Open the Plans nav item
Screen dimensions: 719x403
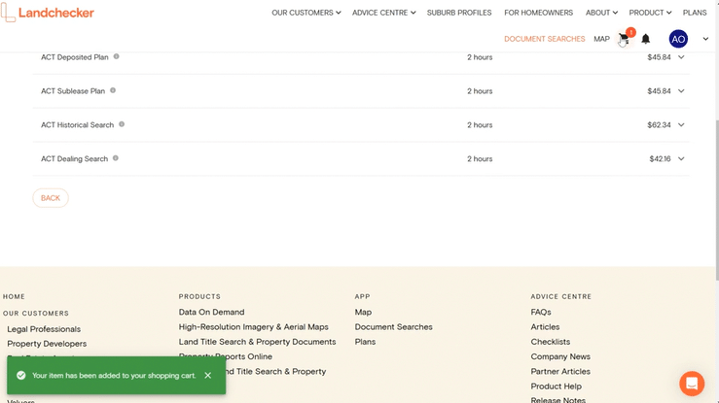pos(695,13)
